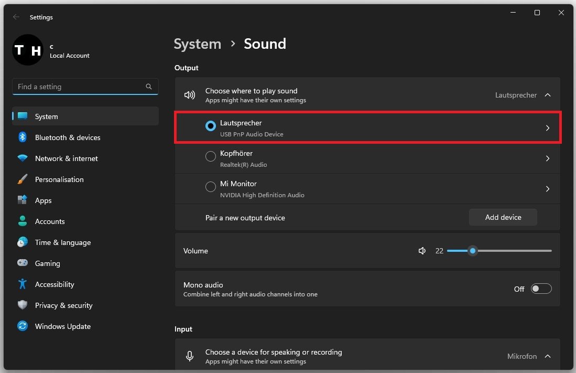Open the Apps settings section
The image size is (576, 373).
pyautogui.click(x=43, y=200)
